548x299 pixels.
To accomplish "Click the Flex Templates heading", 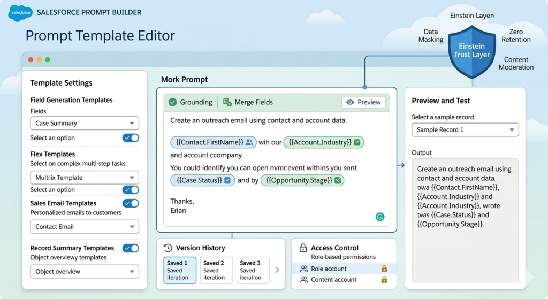I will click(52, 154).
